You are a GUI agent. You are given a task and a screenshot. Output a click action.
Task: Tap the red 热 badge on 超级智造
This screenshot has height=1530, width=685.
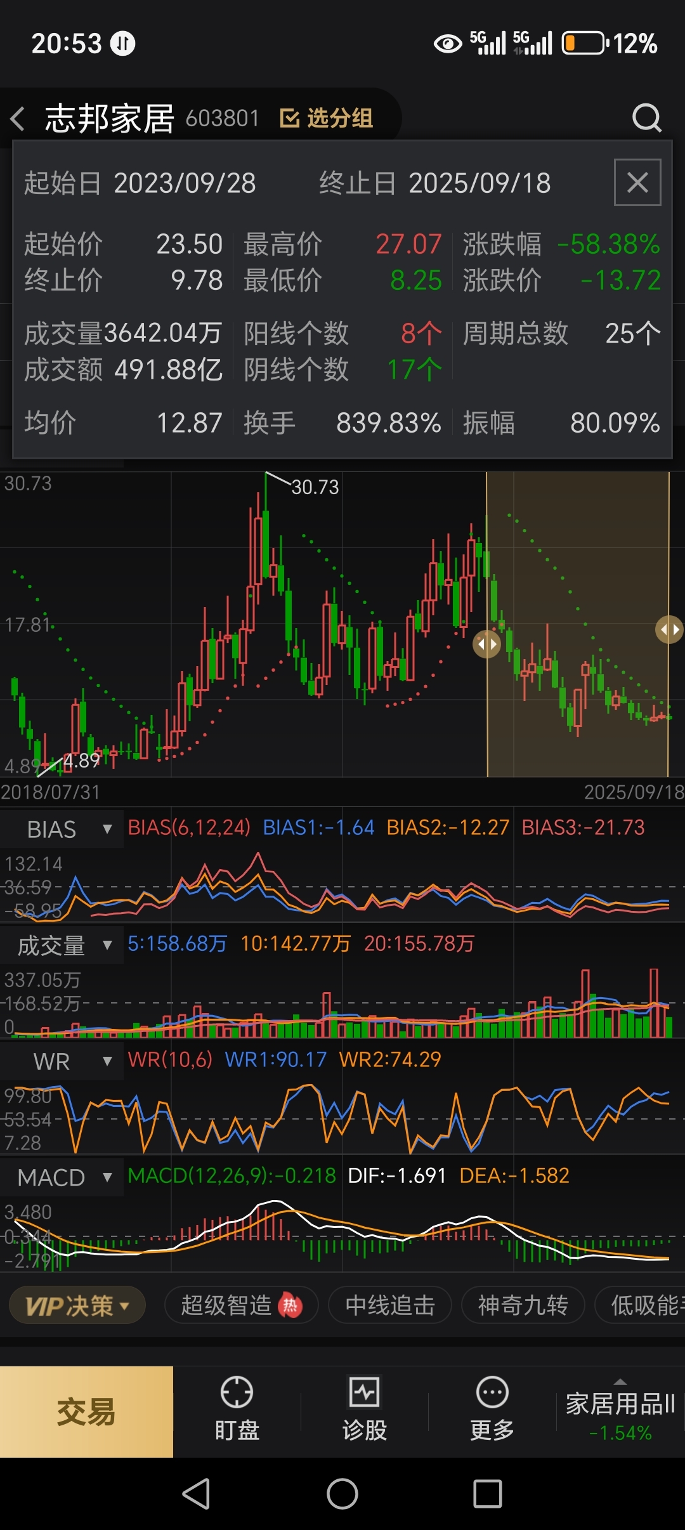coord(290,1305)
